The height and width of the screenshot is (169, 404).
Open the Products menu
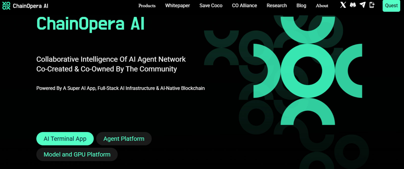click(147, 6)
